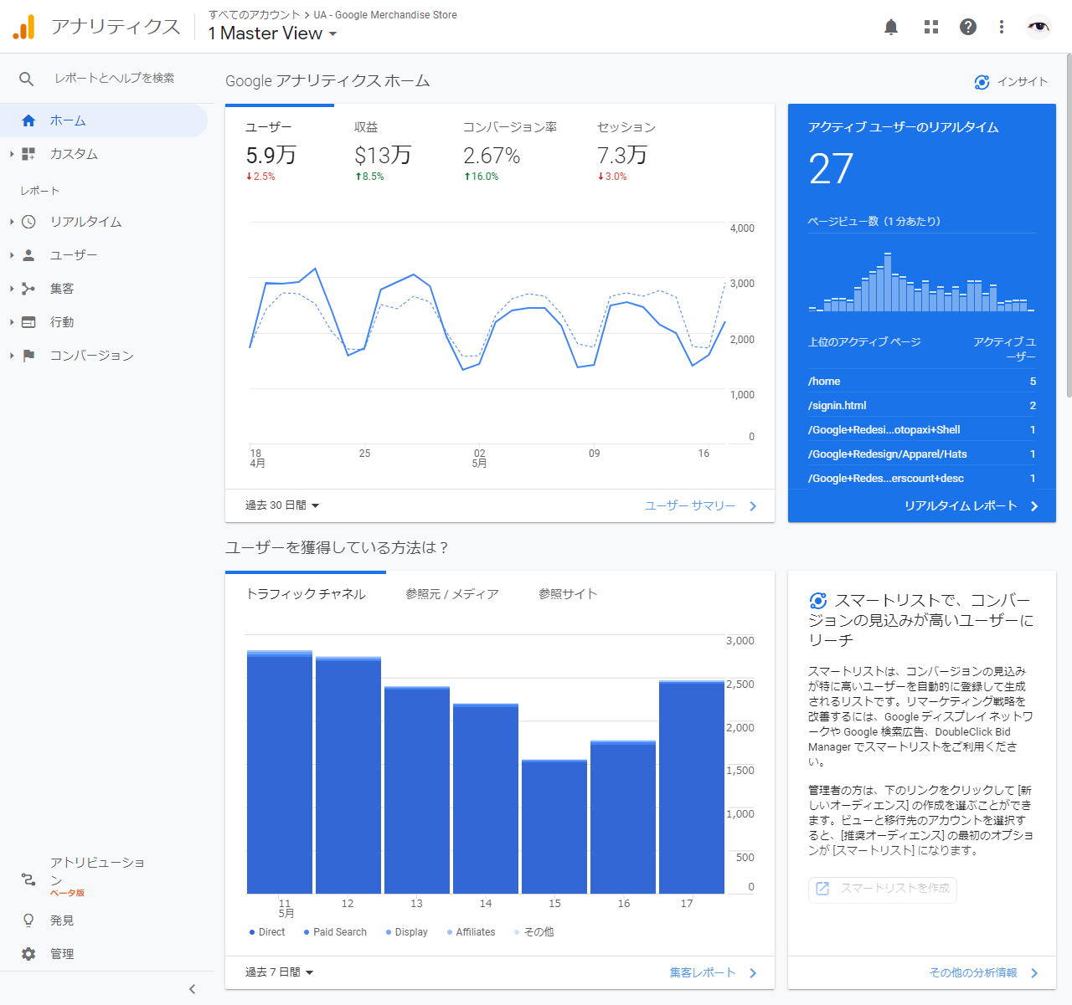This screenshot has height=1005, width=1072.
Task: Click the Acquisition arrows icon
Action: (x=28, y=289)
